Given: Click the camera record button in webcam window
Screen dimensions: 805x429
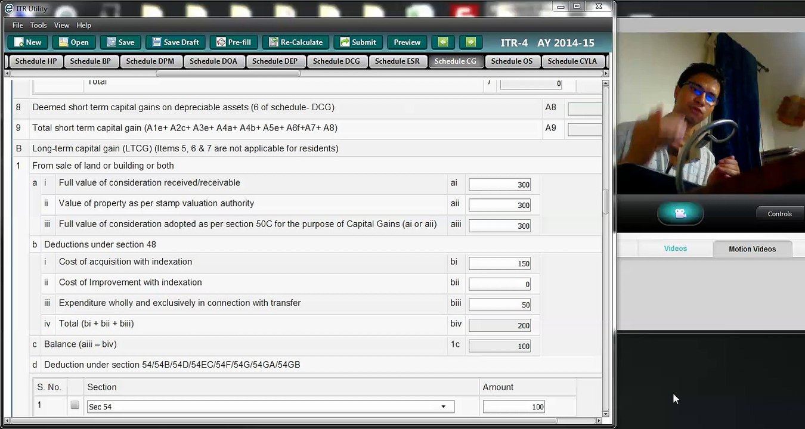Looking at the screenshot, I should (x=680, y=213).
